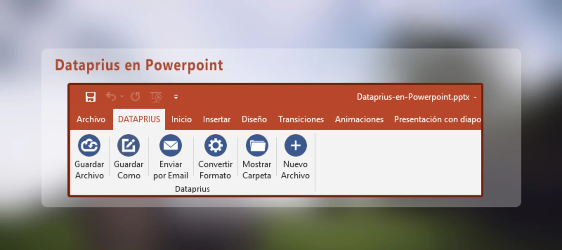This screenshot has height=250, width=562.
Task: Go to the Diseño tab
Action: pos(254,119)
